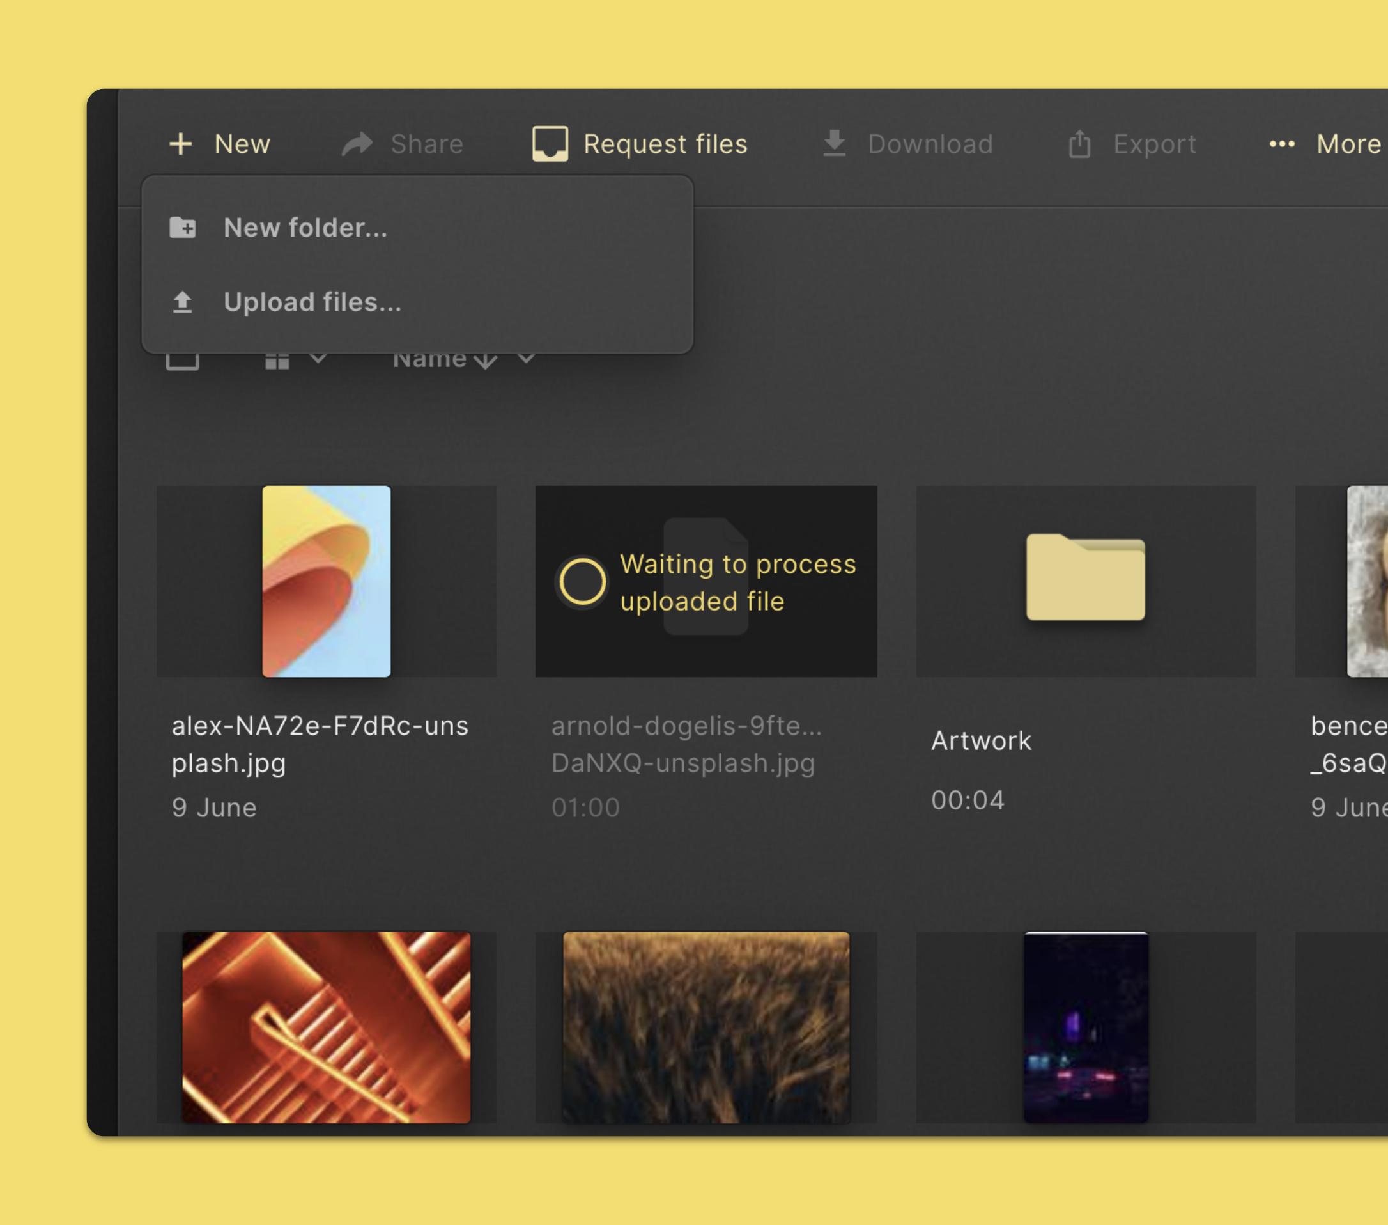Select the Export toolbar label
Screen dimensions: 1388x1225
point(1155,144)
